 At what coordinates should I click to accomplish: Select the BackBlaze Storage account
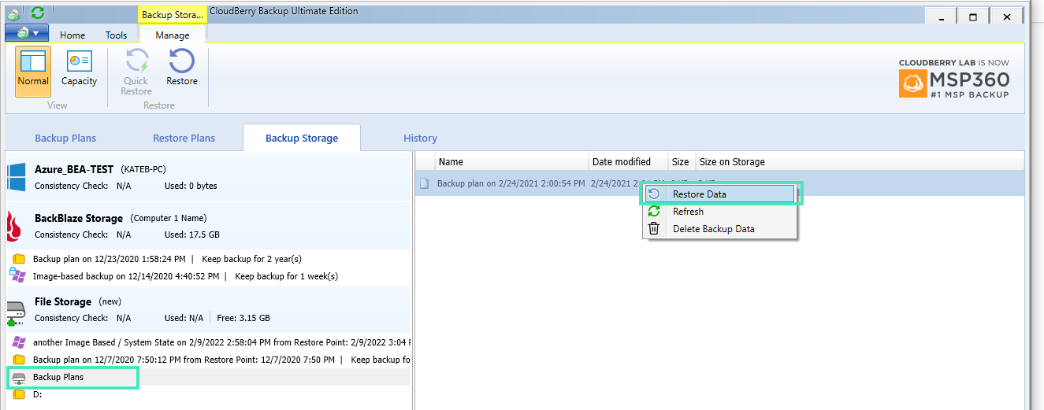(209, 226)
